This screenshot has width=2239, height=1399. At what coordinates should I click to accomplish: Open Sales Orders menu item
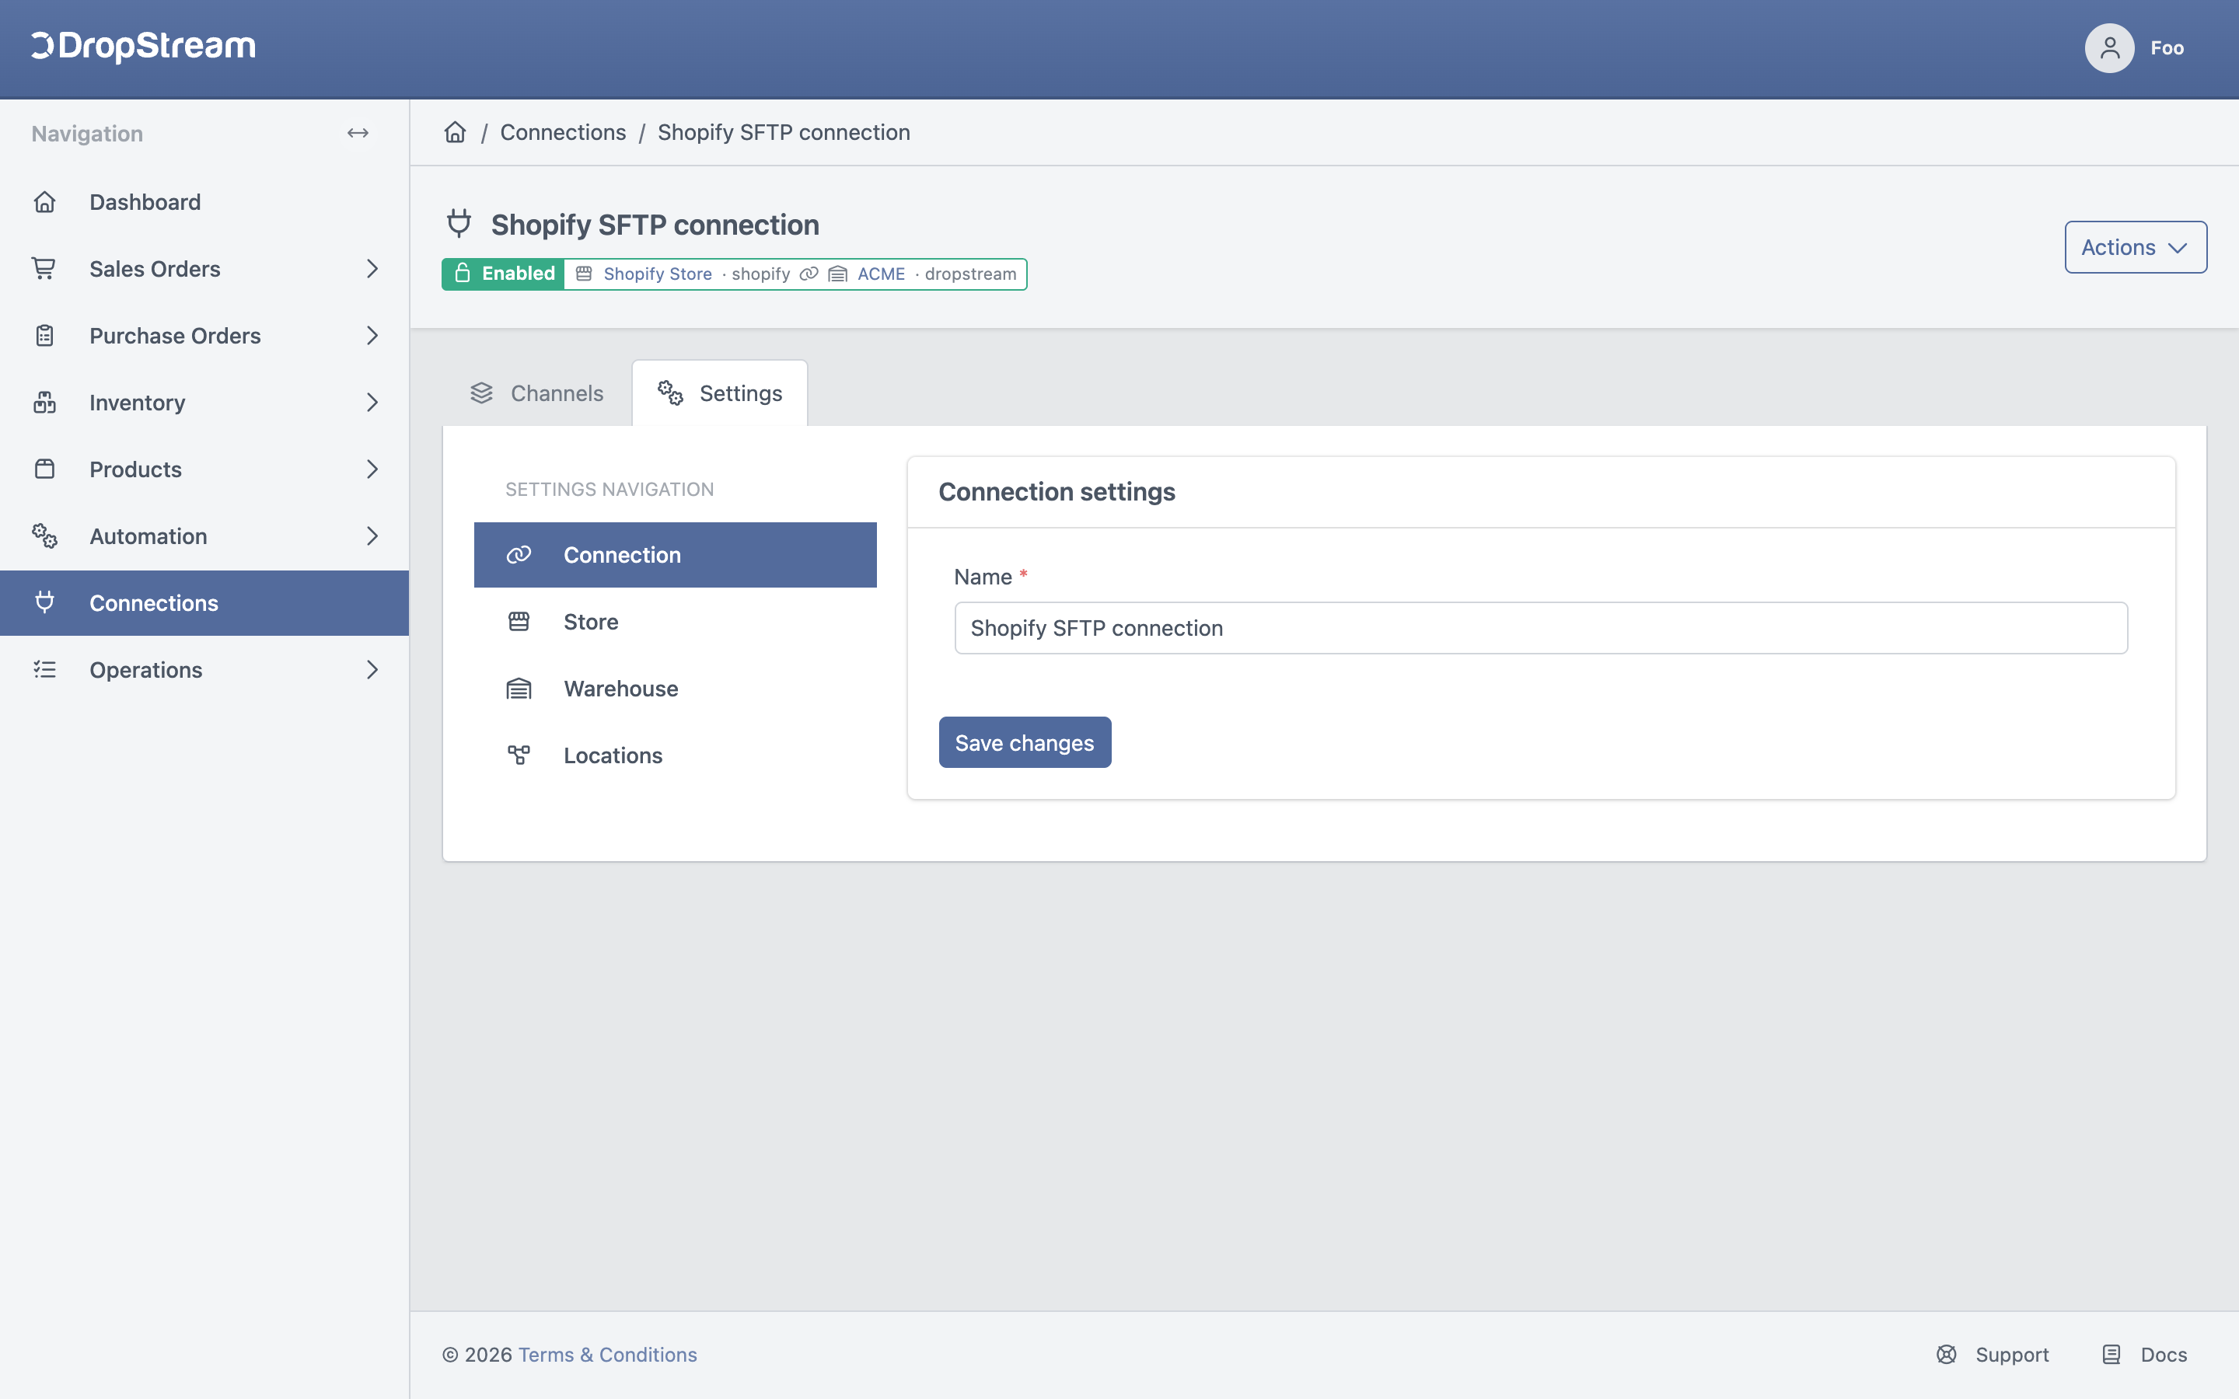204,268
